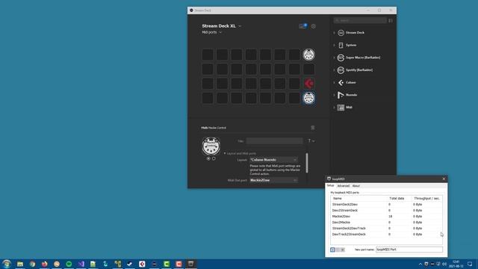This screenshot has width=478, height=269.
Task: Open the Cubase taskbar icon
Action: pyautogui.click(x=142, y=264)
